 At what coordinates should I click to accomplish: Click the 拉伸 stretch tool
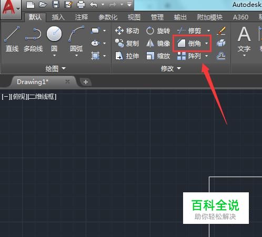(127, 56)
